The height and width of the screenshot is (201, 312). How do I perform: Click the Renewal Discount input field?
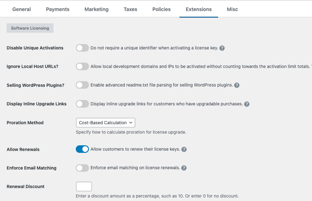click(84, 187)
